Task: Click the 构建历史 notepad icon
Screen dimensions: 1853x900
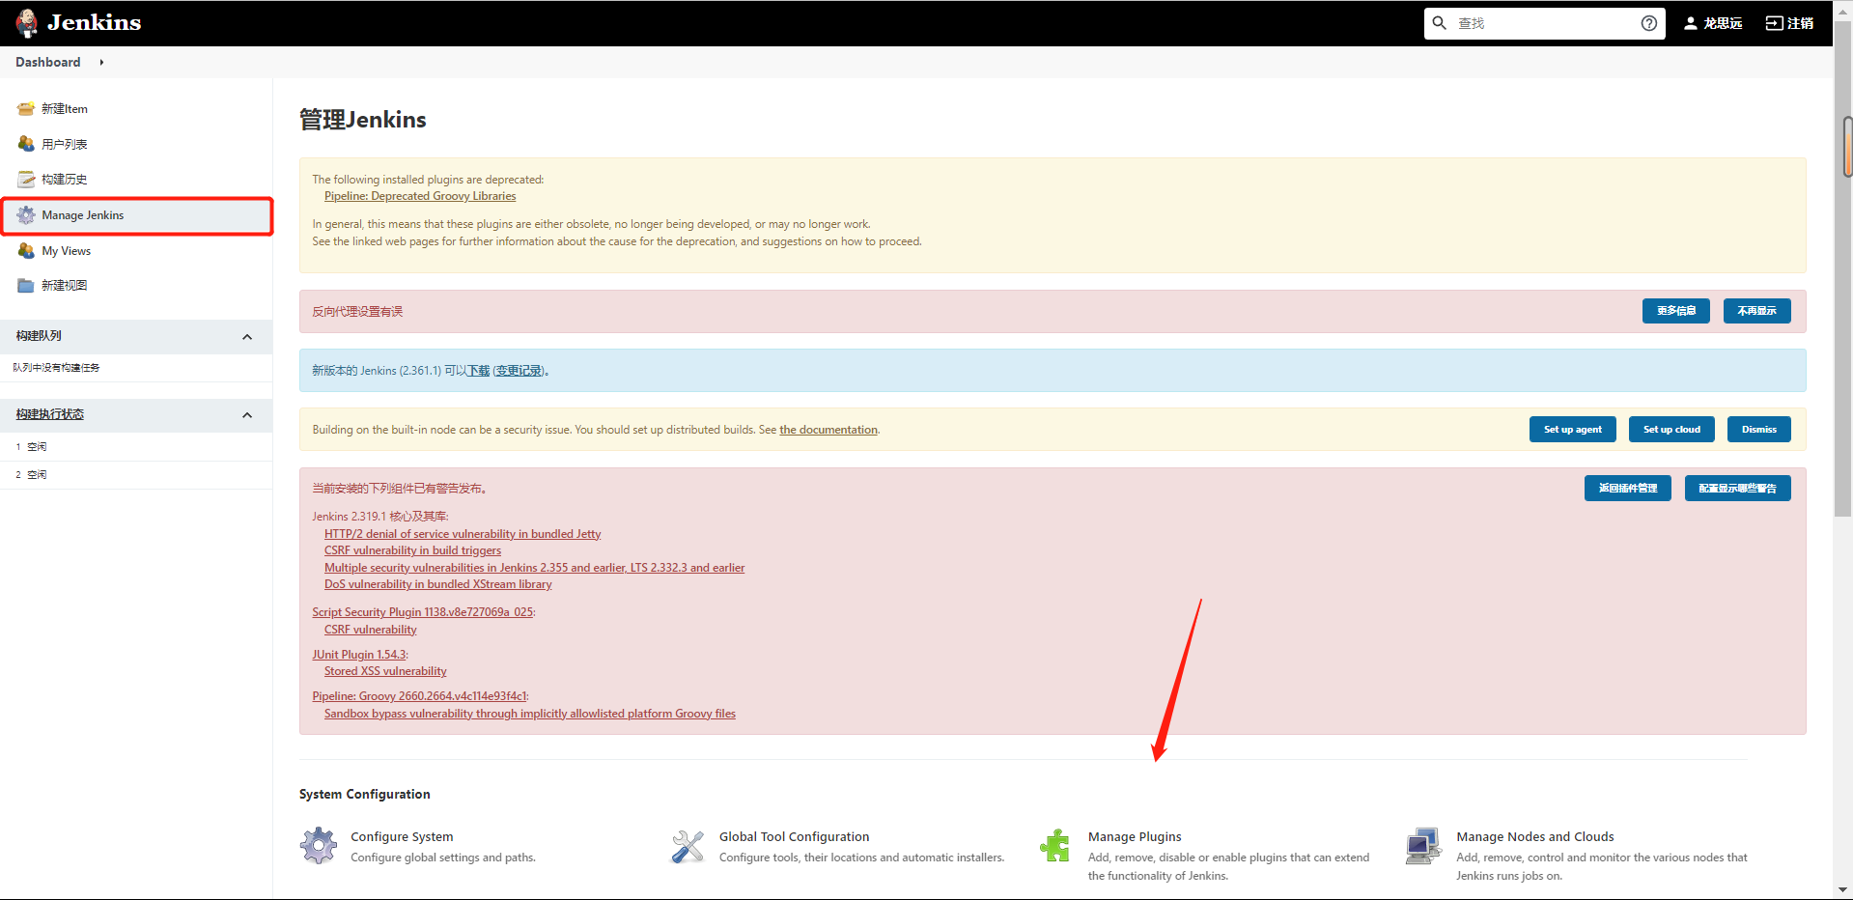Action: click(26, 180)
